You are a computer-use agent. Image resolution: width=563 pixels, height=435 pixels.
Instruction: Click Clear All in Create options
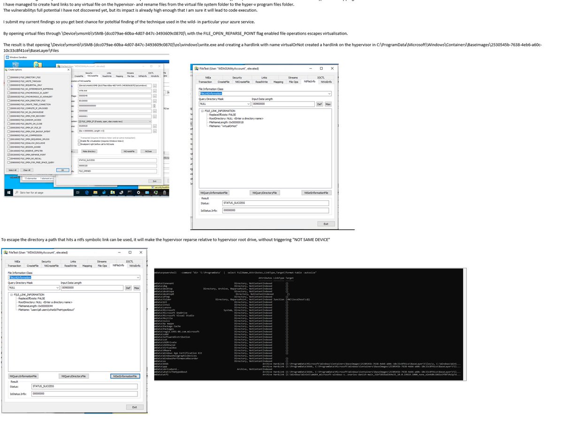point(27,170)
